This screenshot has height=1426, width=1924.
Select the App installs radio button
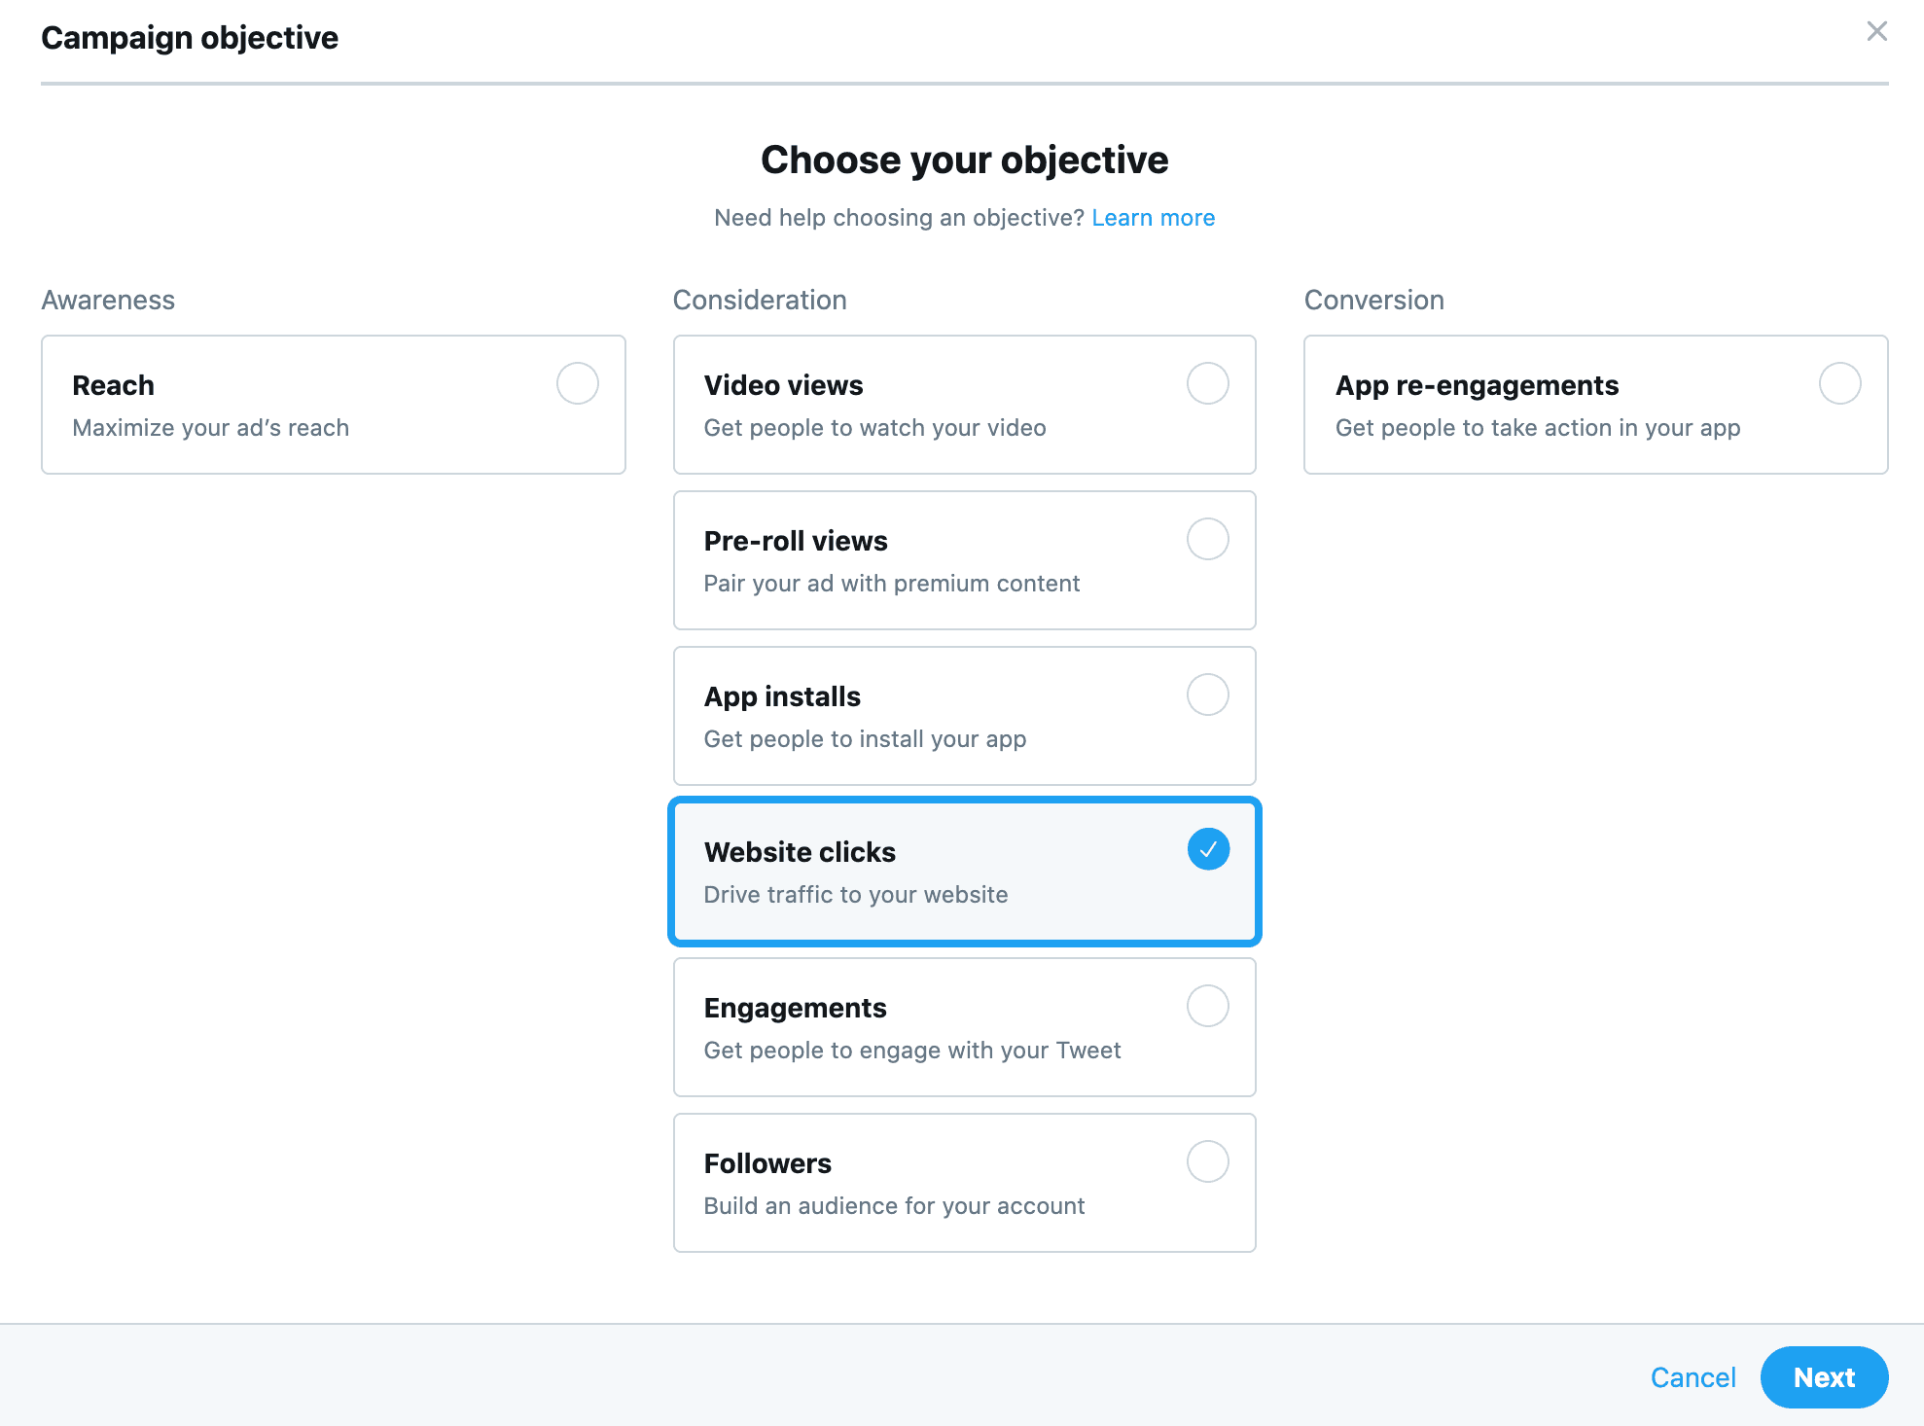point(1207,695)
